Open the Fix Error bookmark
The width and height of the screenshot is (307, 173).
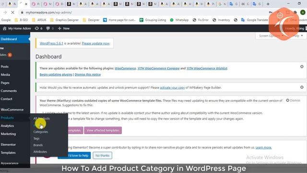coord(201,20)
